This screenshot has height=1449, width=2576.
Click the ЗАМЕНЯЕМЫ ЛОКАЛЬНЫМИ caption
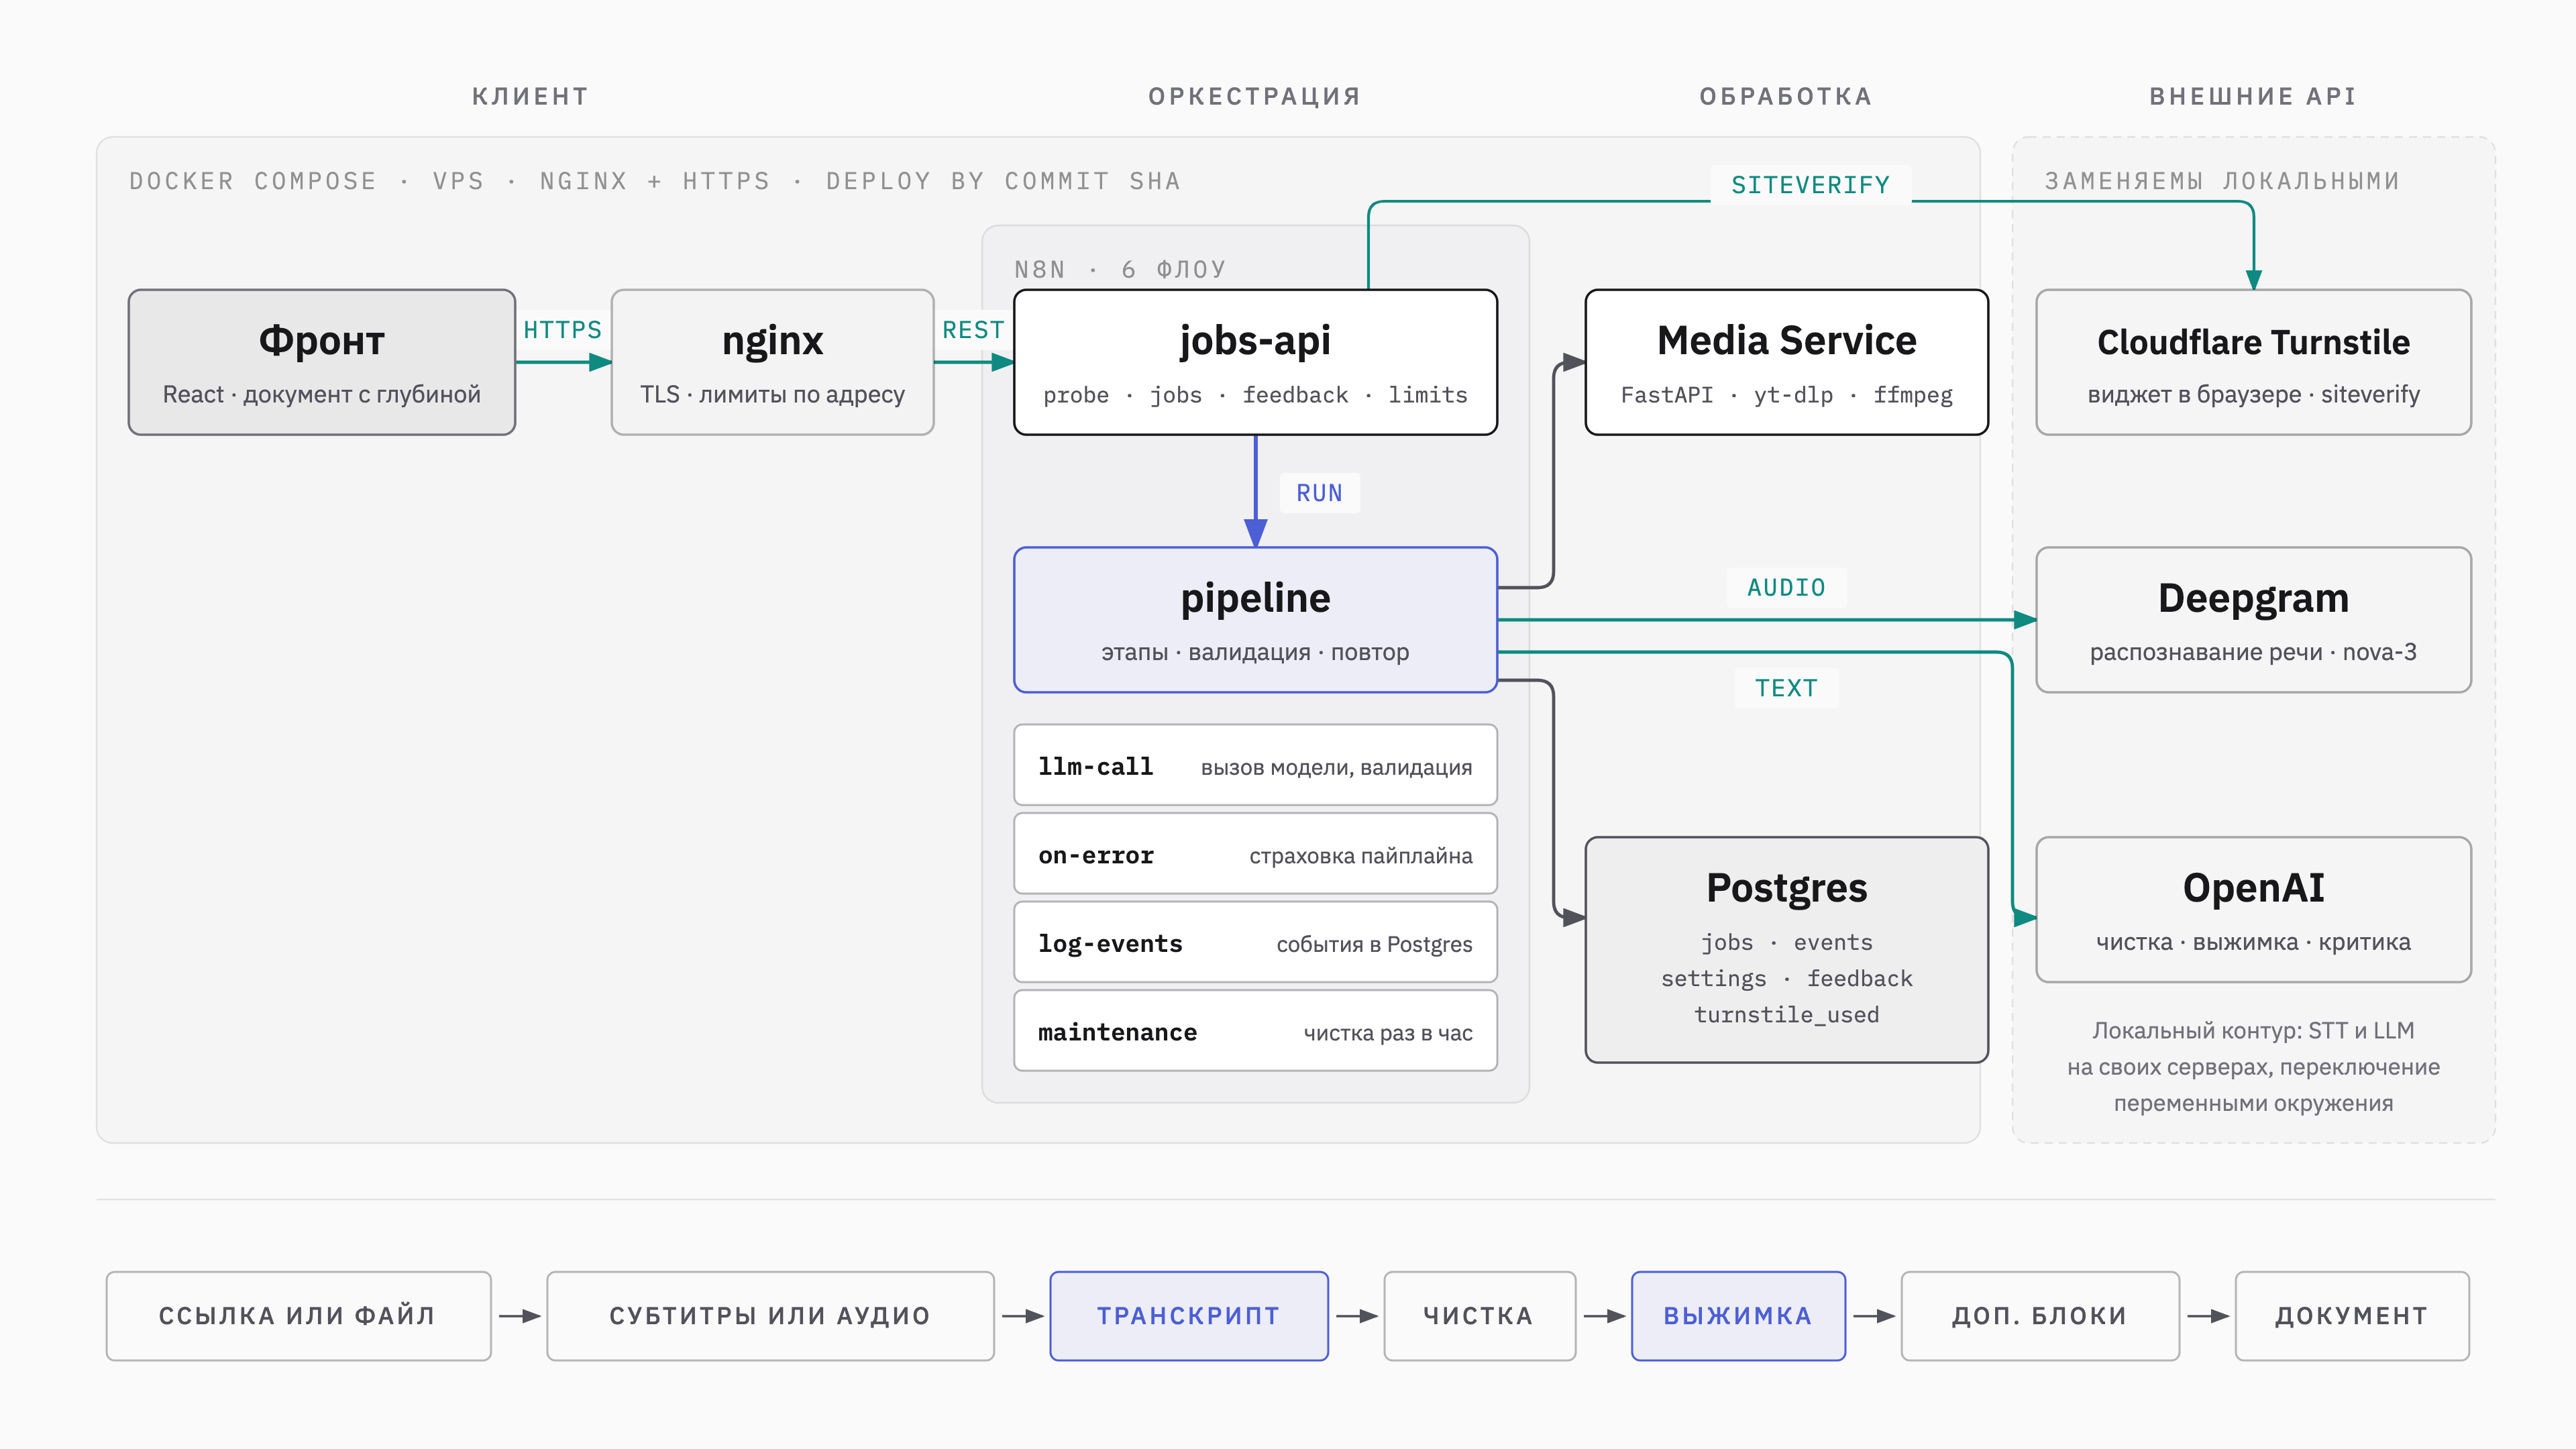click(x=2222, y=181)
